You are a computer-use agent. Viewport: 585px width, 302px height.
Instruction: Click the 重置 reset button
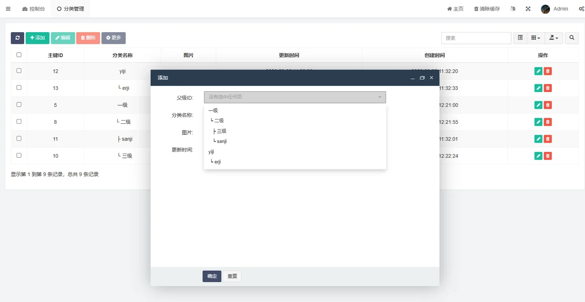[232, 276]
